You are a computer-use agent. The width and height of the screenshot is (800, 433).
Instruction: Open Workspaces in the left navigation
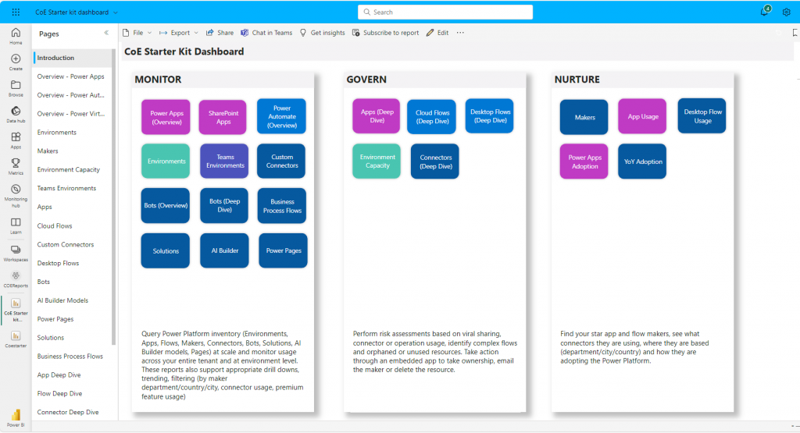[x=16, y=253]
